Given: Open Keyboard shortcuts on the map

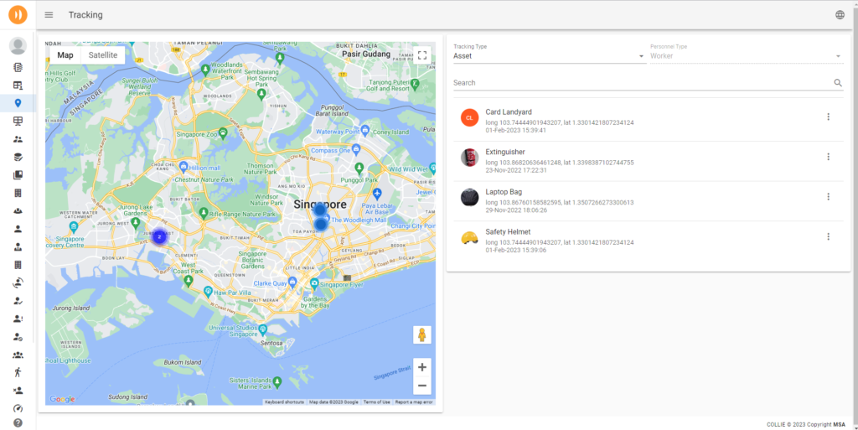Looking at the screenshot, I should 284,402.
